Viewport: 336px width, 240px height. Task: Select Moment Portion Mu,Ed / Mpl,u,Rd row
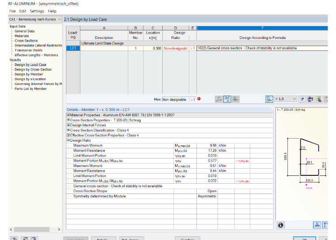[x=169, y=161]
